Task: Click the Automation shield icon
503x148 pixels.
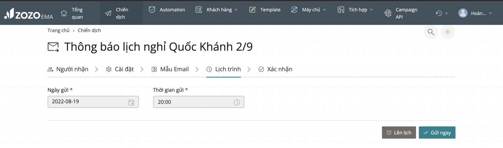Action: (152, 10)
